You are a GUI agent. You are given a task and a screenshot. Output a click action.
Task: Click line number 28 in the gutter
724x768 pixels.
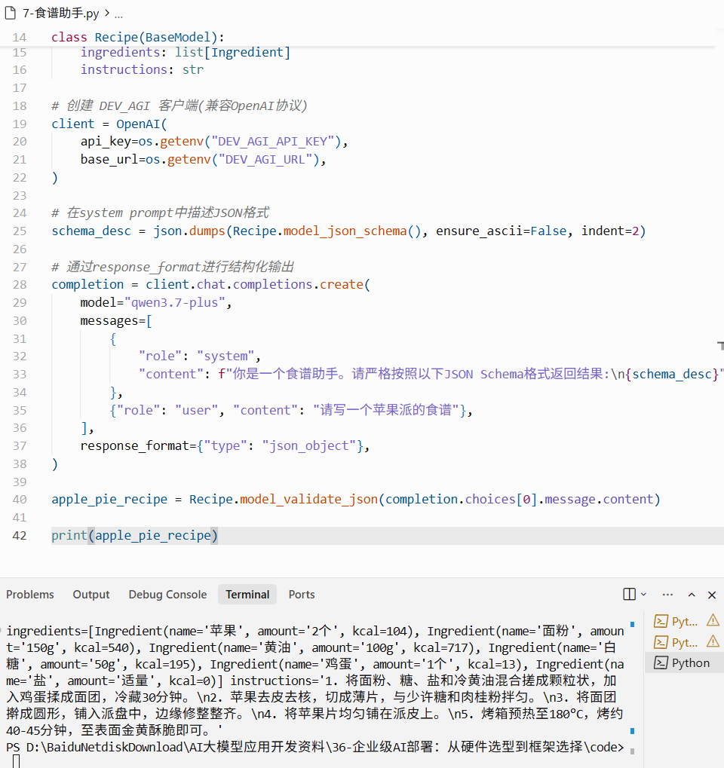20,285
